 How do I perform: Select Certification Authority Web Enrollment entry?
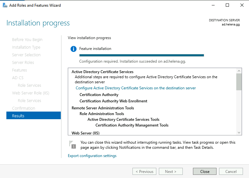(x=113, y=101)
